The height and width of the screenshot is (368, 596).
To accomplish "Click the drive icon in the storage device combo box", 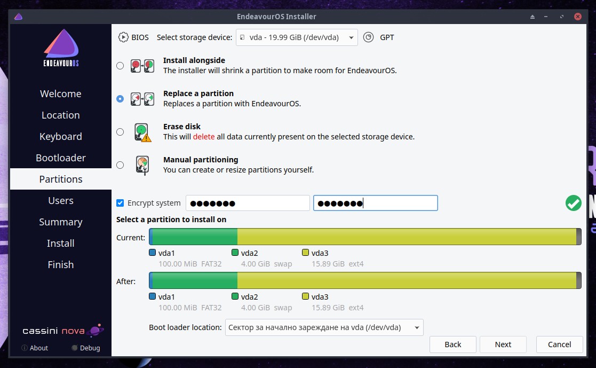I will tap(242, 37).
